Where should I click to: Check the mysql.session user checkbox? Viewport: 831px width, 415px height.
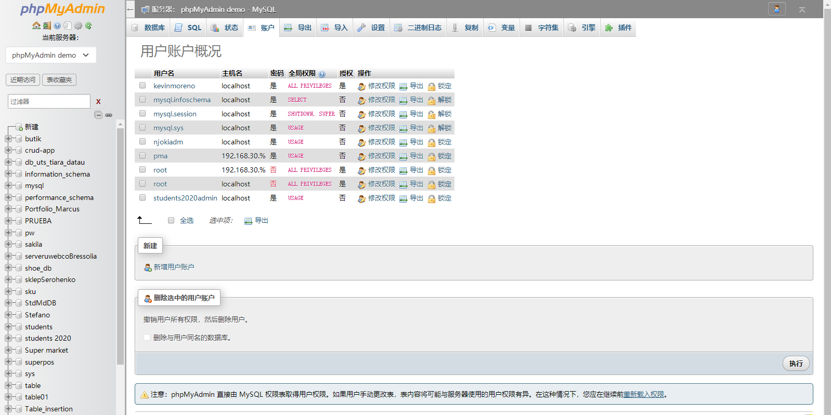click(x=142, y=113)
